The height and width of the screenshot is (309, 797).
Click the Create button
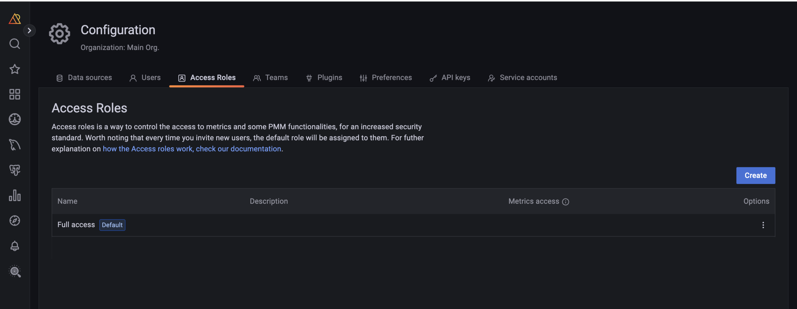tap(755, 176)
